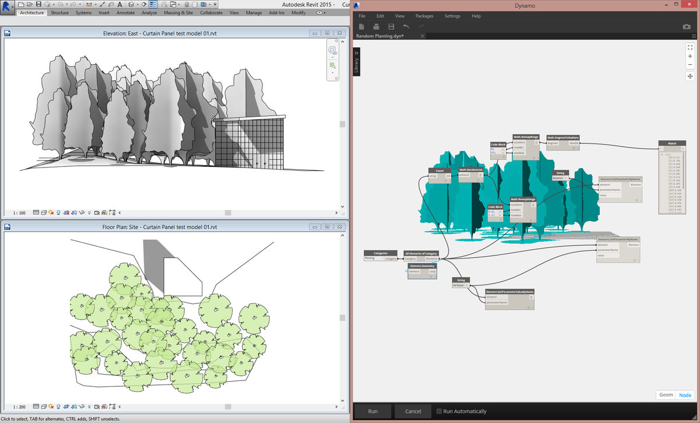Viewport: 700px width, 423px height.
Task: Click the Redo arrow in Revit quick access toolbar
Action: click(x=73, y=4)
